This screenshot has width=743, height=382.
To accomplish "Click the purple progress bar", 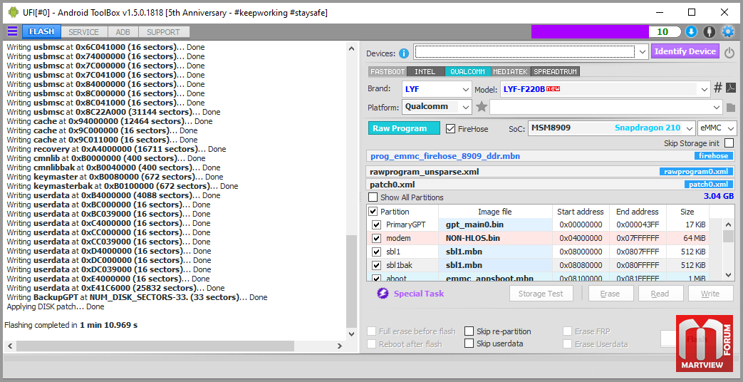I will pyautogui.click(x=590, y=32).
